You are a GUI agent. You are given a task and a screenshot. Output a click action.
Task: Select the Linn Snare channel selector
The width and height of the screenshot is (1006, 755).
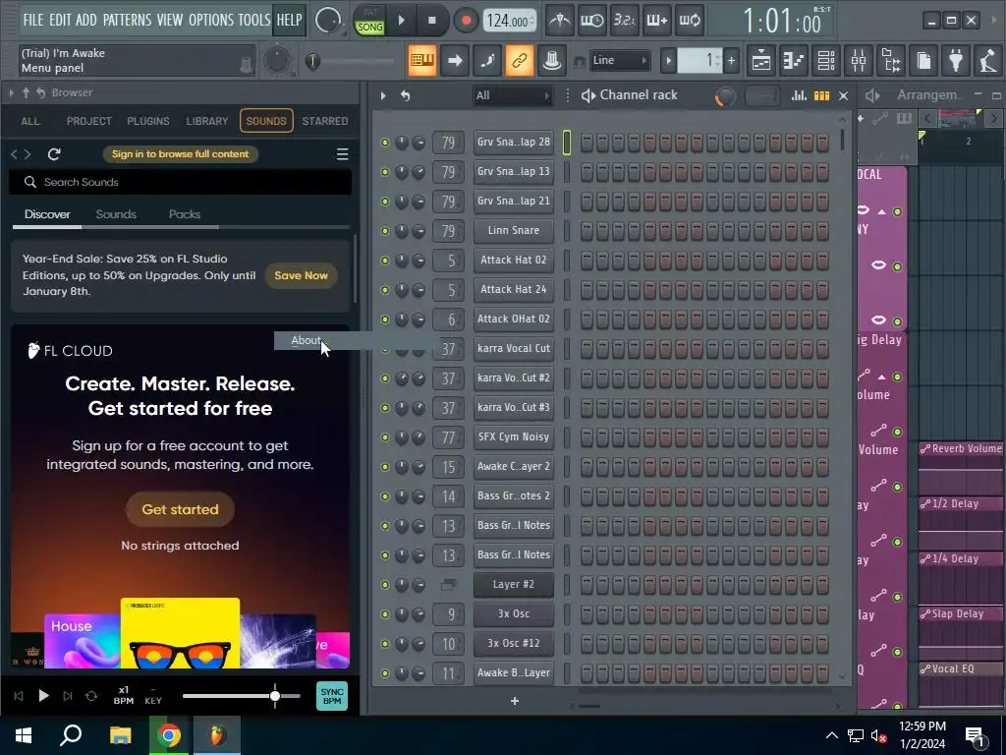pyautogui.click(x=567, y=230)
